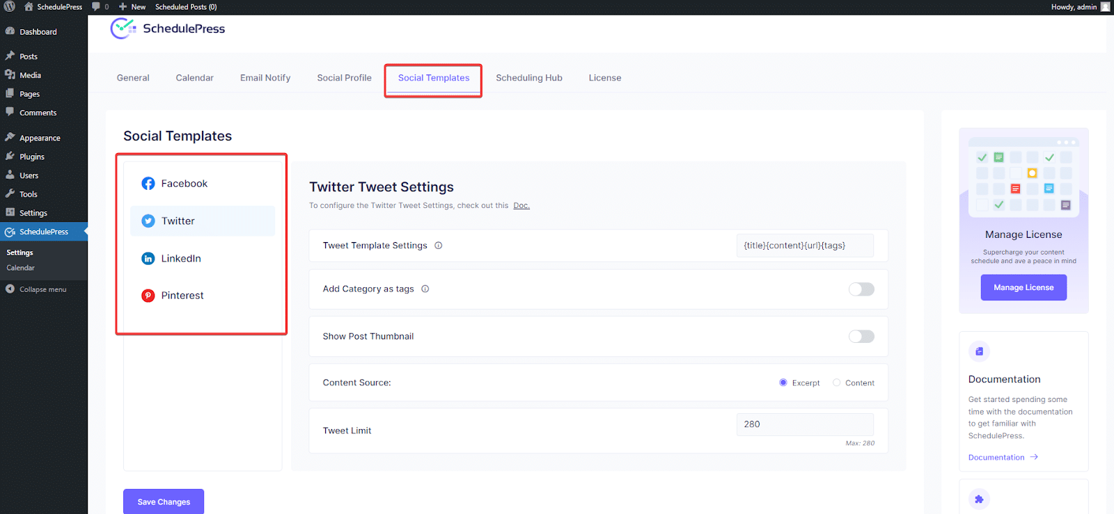The height and width of the screenshot is (514, 1114).
Task: Click the plus New icon in admin bar
Action: click(123, 7)
